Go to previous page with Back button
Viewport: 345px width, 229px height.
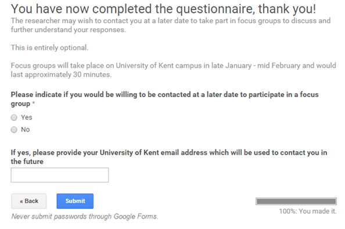29,201
